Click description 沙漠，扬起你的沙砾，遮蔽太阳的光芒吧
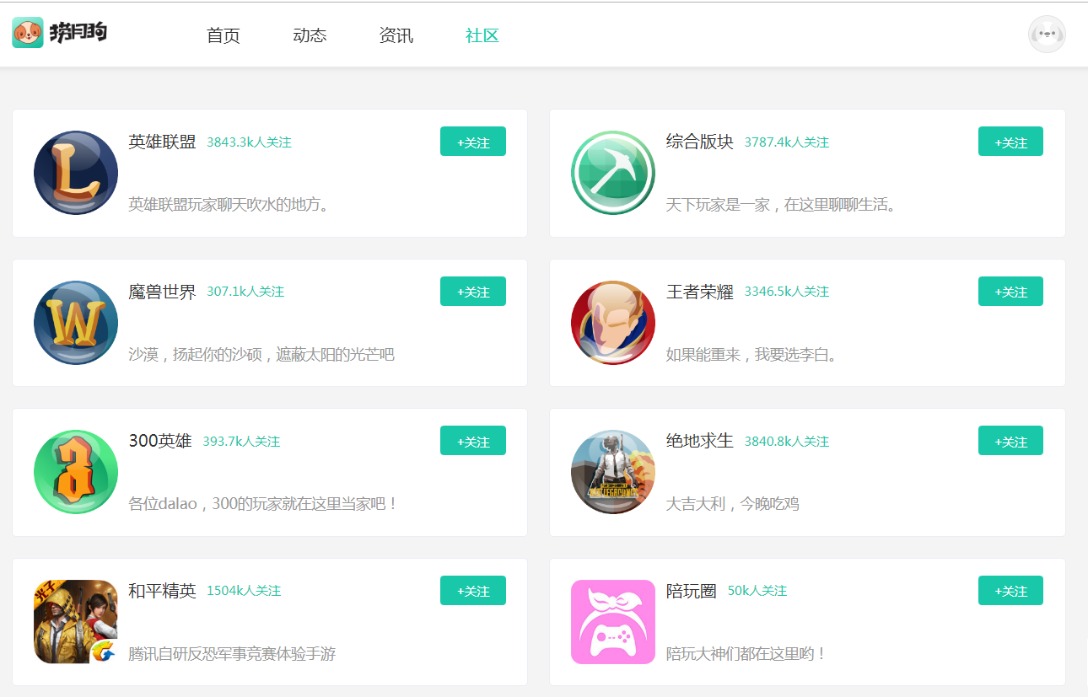 point(261,354)
